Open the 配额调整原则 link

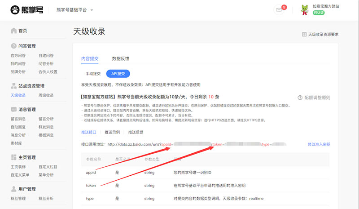[x=317, y=98]
